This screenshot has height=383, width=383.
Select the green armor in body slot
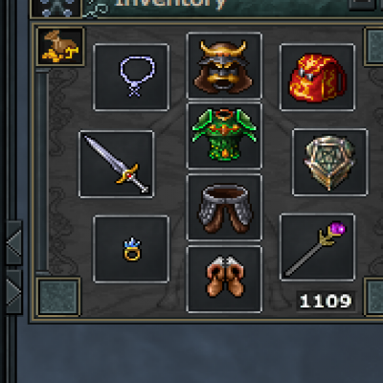(x=224, y=136)
